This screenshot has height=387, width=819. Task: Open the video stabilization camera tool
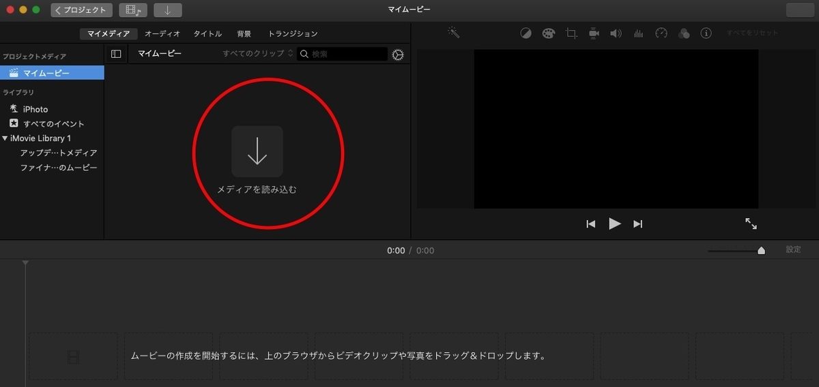pyautogui.click(x=594, y=33)
